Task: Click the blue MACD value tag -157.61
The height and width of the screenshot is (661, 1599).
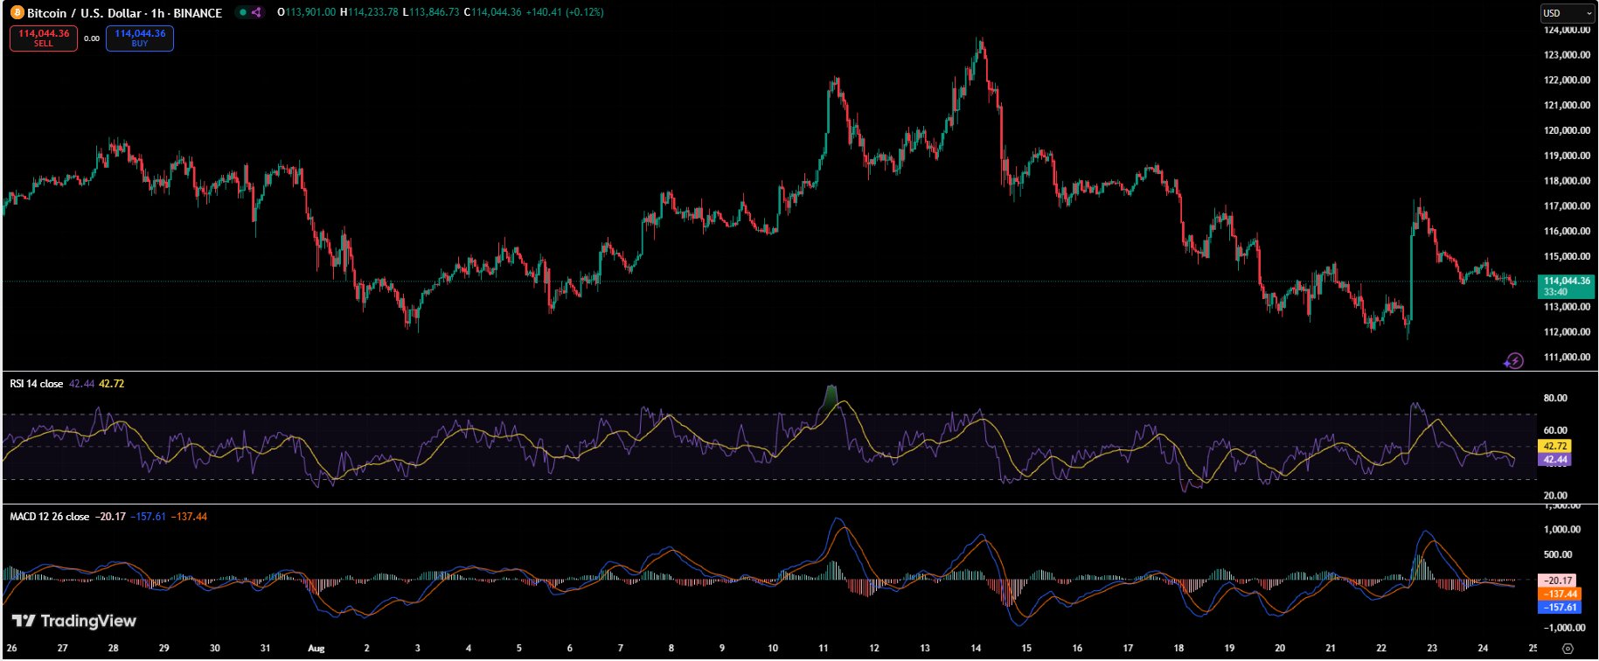Action: pyautogui.click(x=1560, y=607)
